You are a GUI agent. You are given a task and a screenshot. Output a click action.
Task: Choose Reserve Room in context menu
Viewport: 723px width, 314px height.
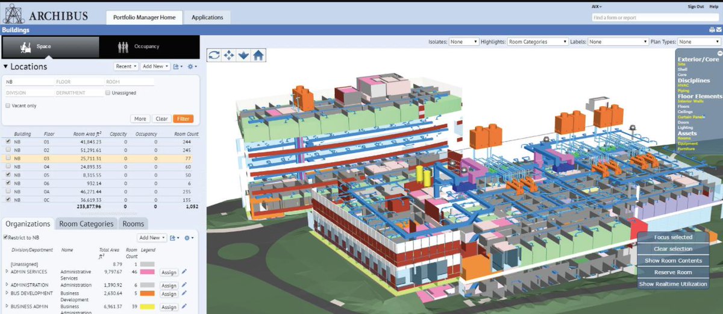tap(673, 272)
